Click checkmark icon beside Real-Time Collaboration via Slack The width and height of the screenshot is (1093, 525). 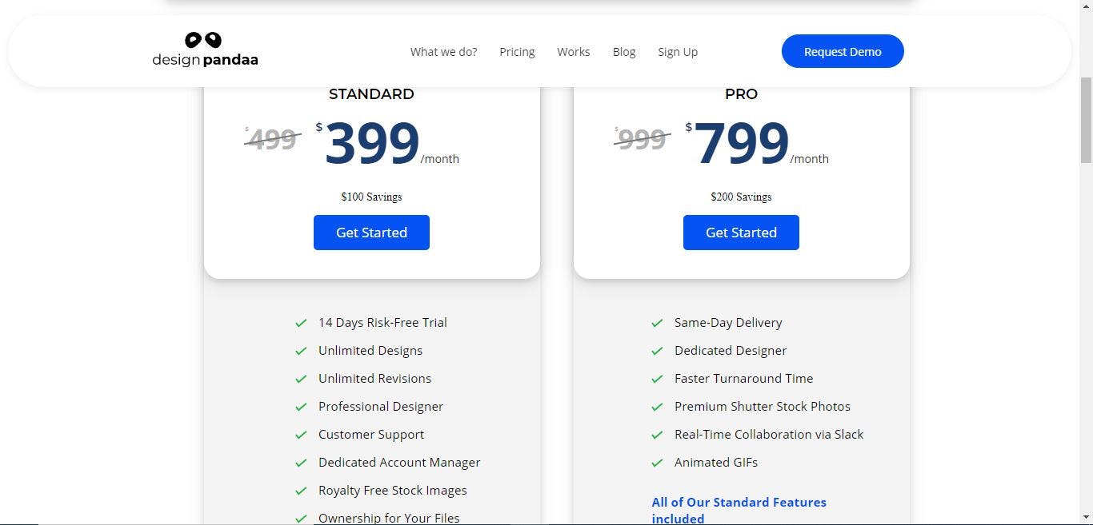click(657, 435)
